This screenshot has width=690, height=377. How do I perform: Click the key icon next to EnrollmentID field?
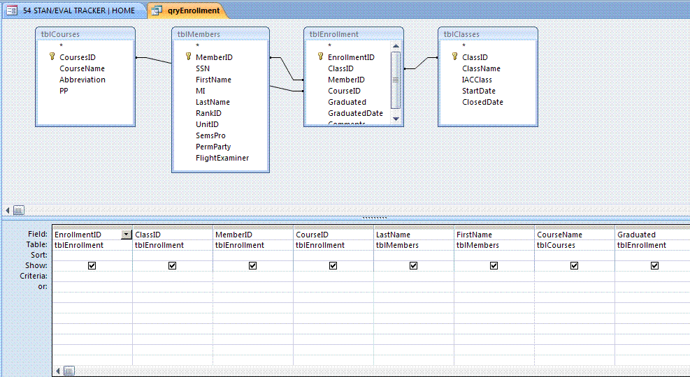[320, 57]
